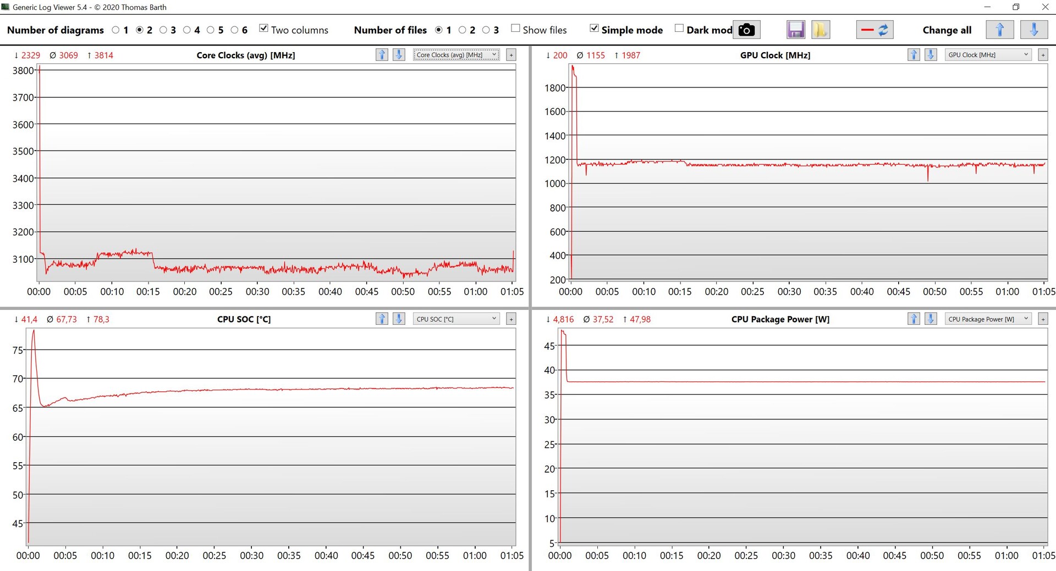1056x571 pixels.
Task: Click the red line refresh icon
Action: click(875, 30)
